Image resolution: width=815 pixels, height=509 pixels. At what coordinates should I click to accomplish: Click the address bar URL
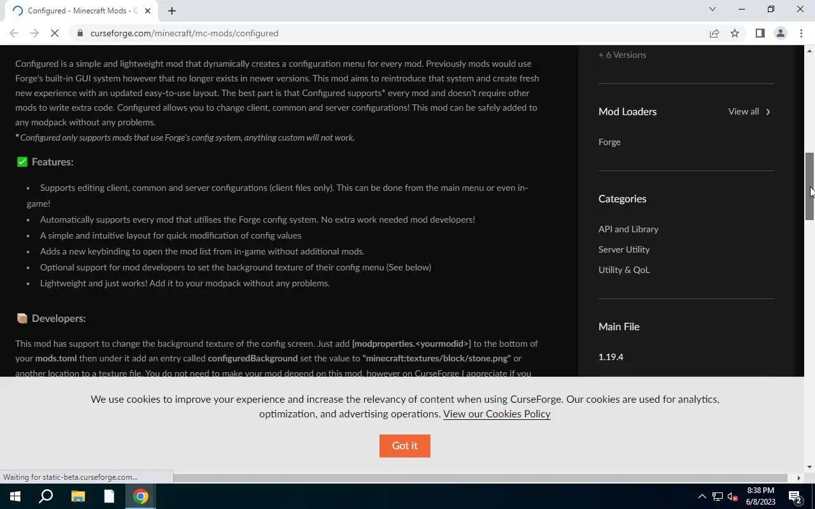185,33
